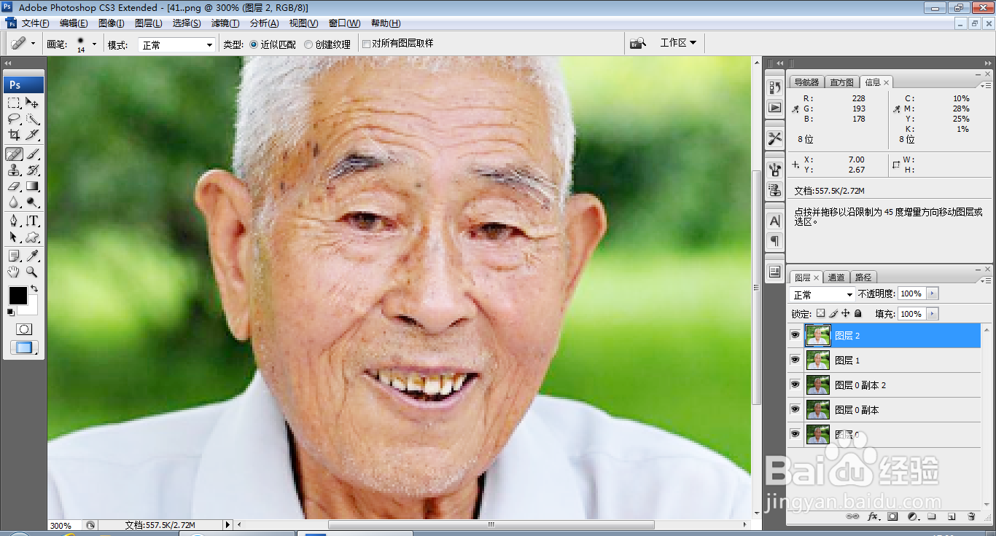Create a new layer via panel icon
This screenshot has width=996, height=536.
tap(952, 516)
